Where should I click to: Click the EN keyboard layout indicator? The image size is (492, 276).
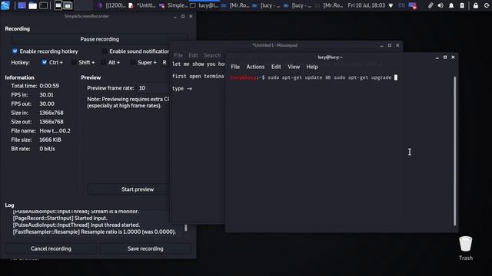click(401, 5)
